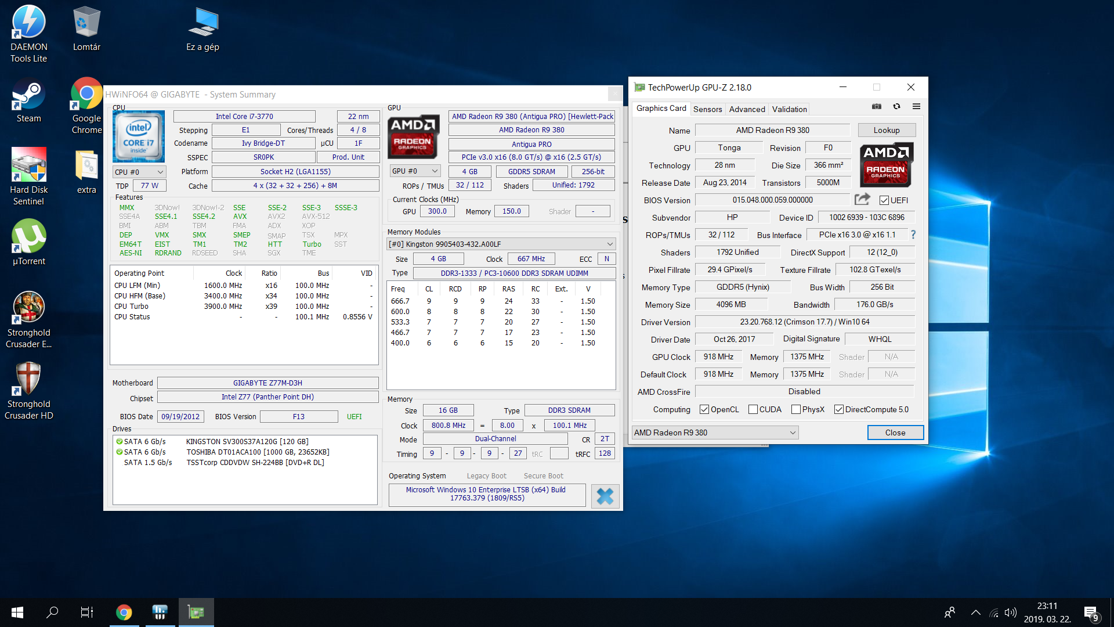This screenshot has height=627, width=1114.
Task: Open GPU-Z hamburger menu
Action: tap(916, 106)
